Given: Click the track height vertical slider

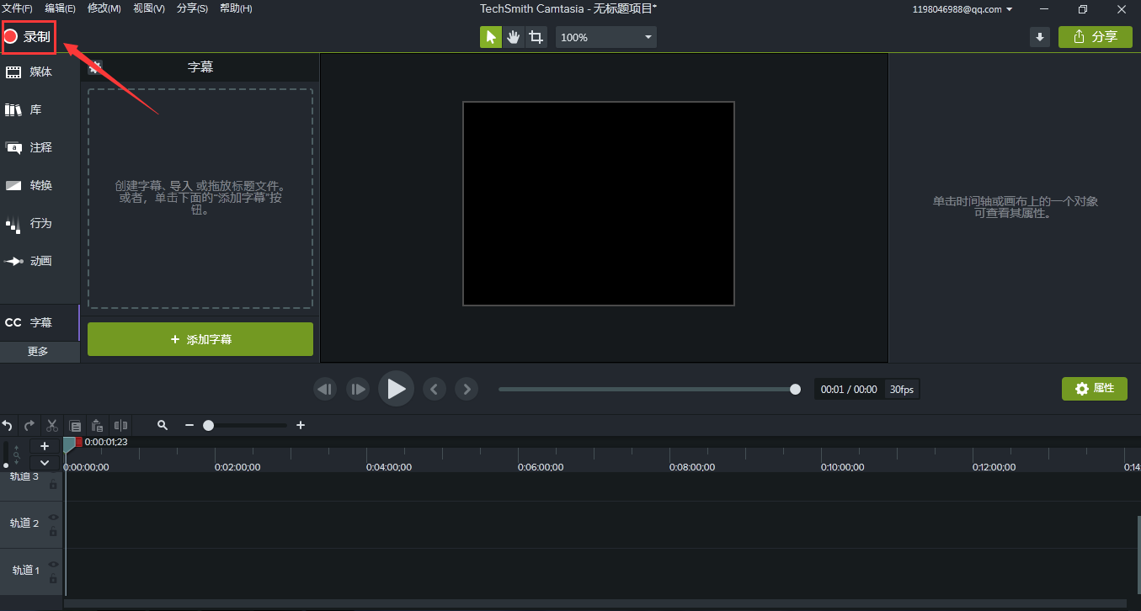Looking at the screenshot, I should 6,455.
